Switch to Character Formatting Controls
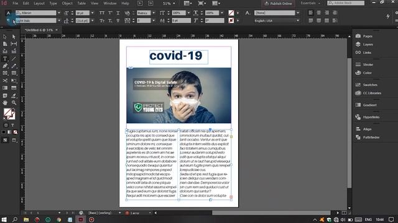Viewport: 398px width, 223px height. tap(8, 13)
